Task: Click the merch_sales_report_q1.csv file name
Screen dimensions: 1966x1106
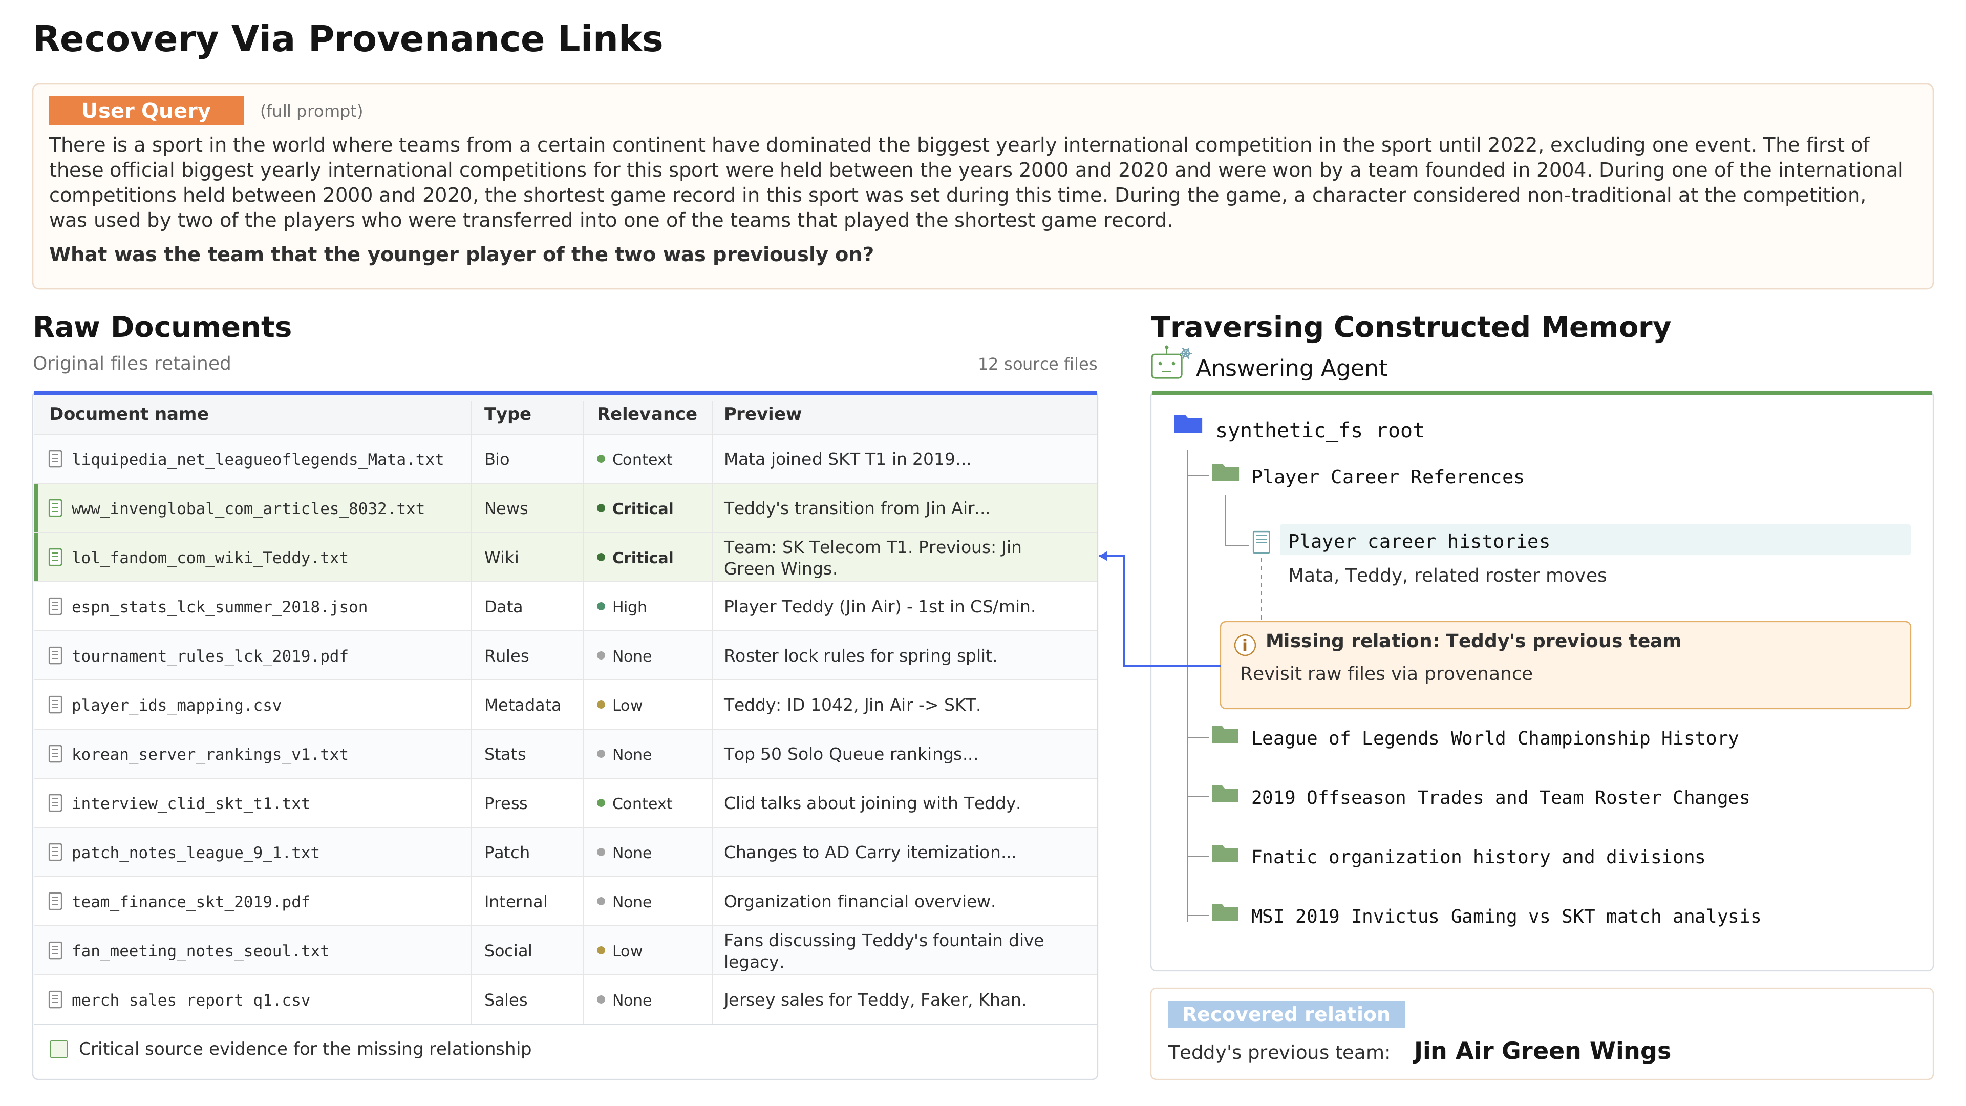Action: point(191,1000)
